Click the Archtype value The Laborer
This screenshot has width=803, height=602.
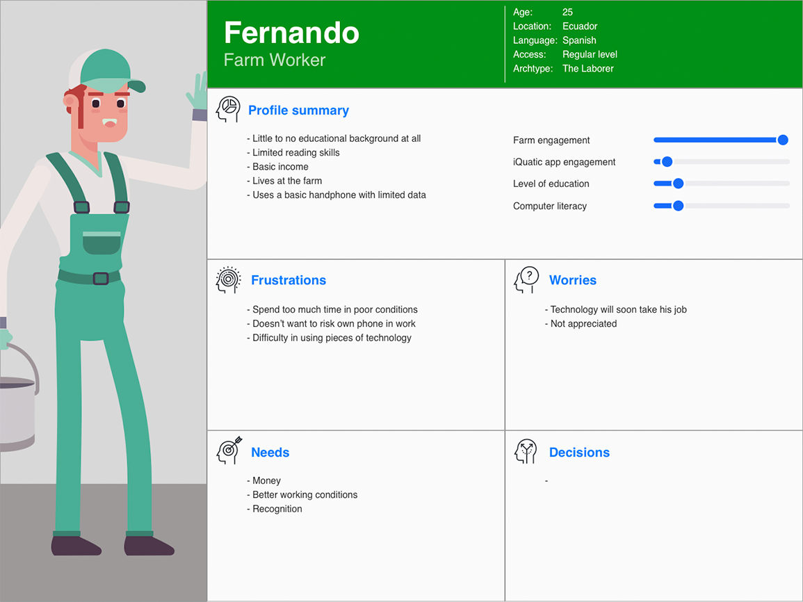click(x=587, y=68)
